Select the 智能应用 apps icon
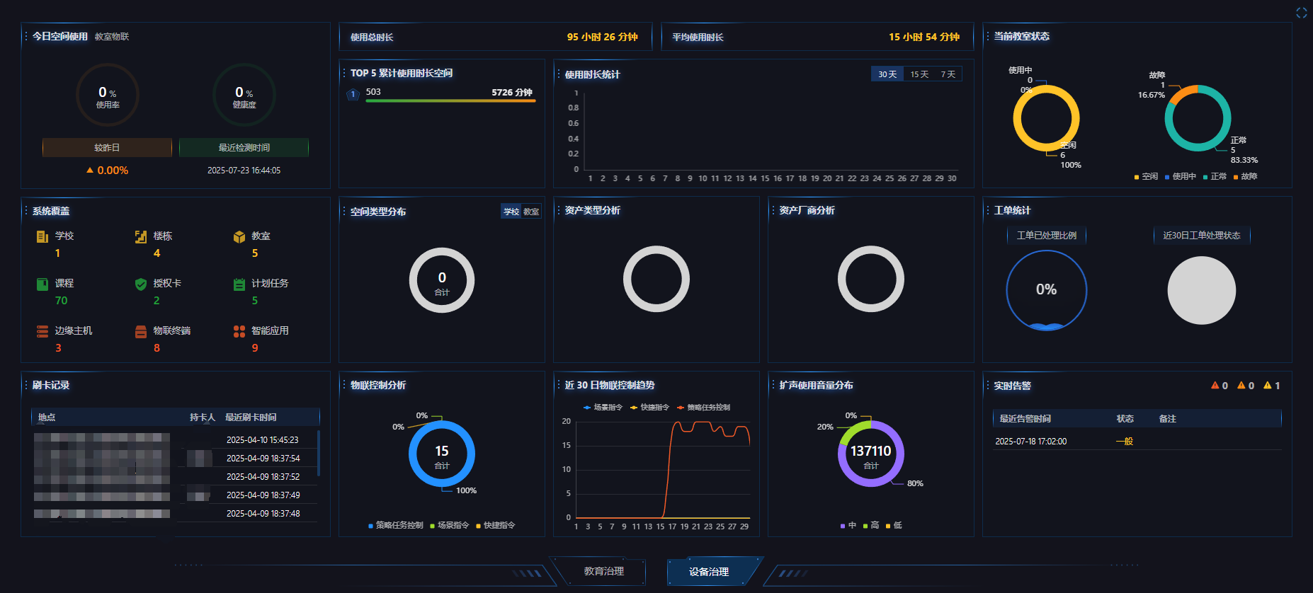 239,331
